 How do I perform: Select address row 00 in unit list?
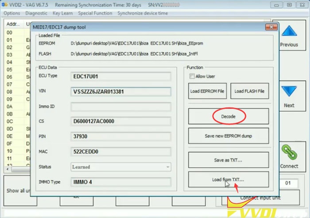pyautogui.click(x=17, y=33)
